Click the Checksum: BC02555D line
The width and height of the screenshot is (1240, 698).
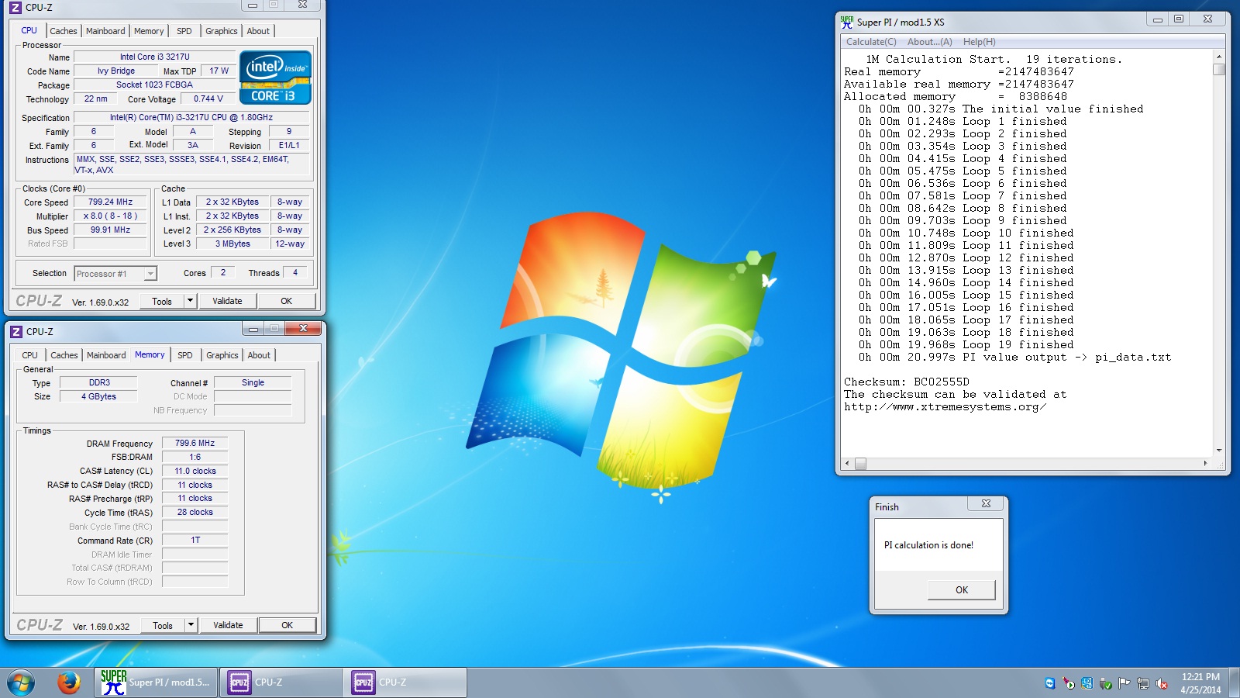pos(906,382)
